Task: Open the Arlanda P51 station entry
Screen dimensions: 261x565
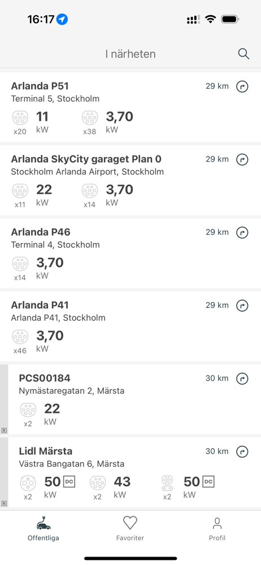Action: point(130,107)
